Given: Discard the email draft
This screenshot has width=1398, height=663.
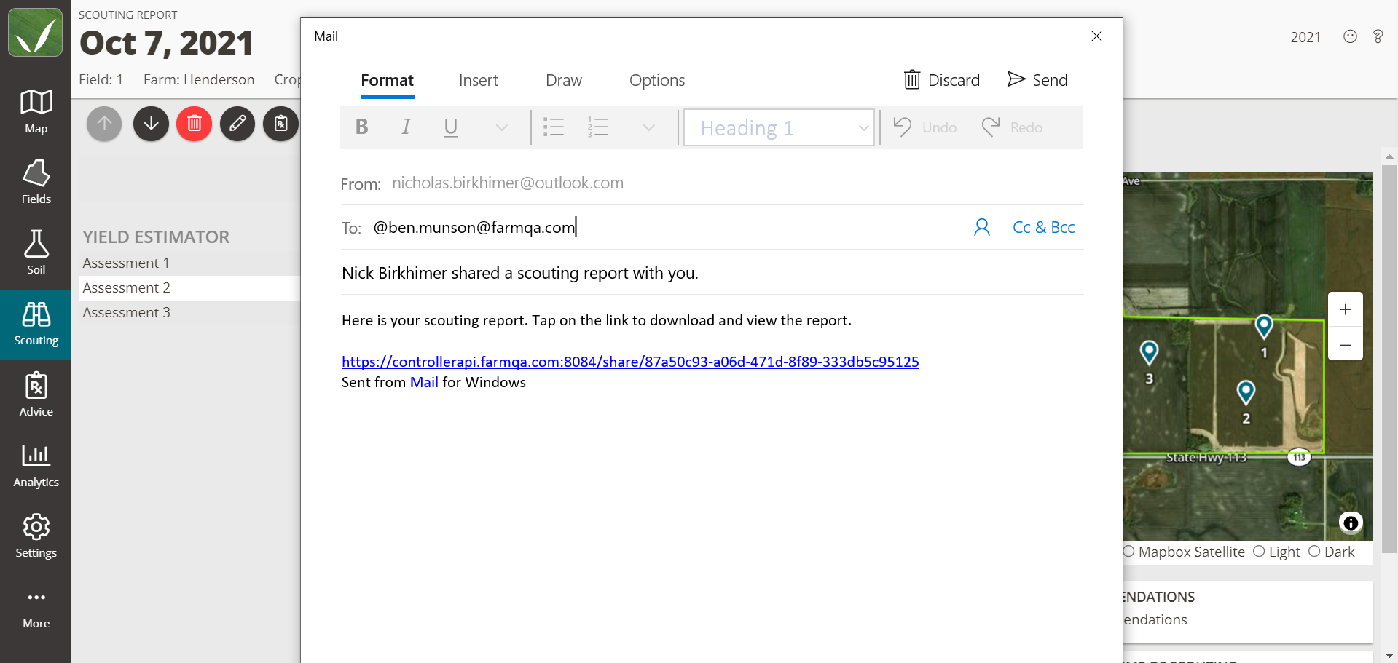Looking at the screenshot, I should pos(942,80).
